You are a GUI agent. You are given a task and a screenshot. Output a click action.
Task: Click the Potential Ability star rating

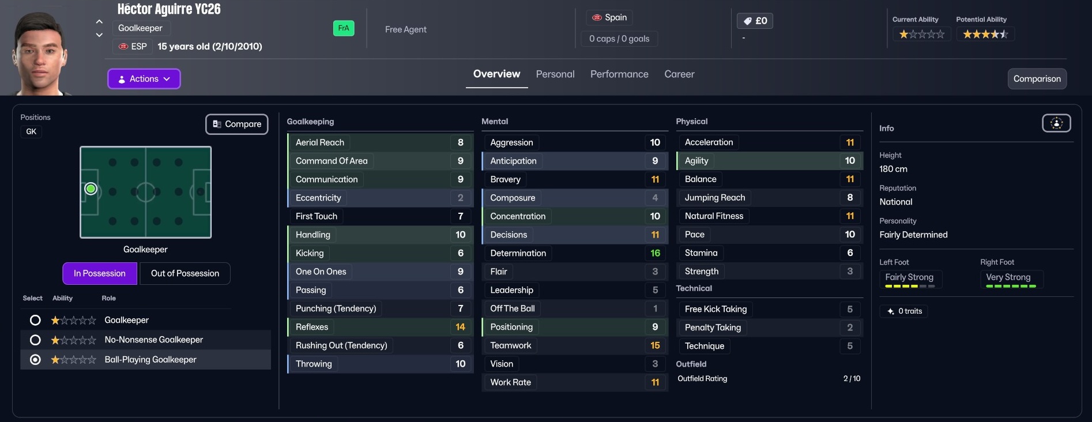click(x=985, y=35)
